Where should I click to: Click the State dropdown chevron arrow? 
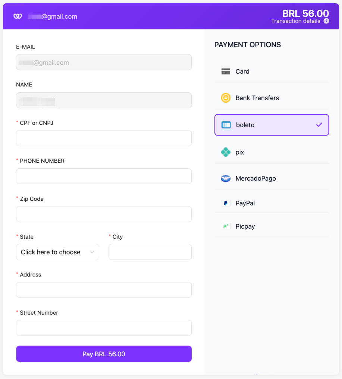pos(92,252)
